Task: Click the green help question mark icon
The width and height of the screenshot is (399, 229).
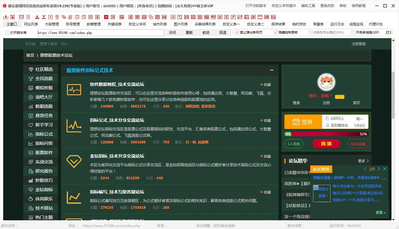Action: point(389,32)
